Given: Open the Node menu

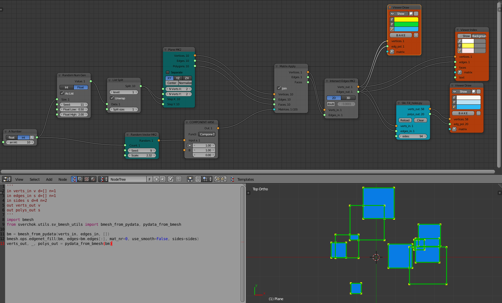Looking at the screenshot, I should pos(63,179).
